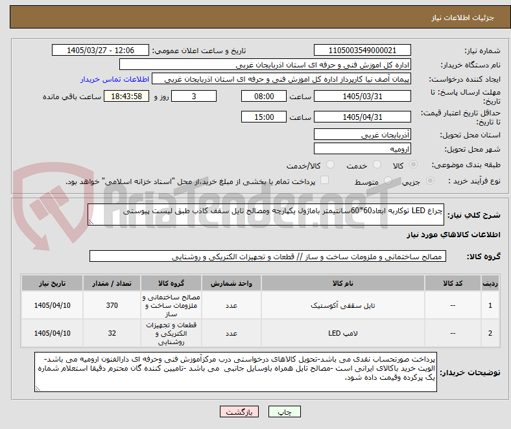Click the تاریخ نیاز column header

click(x=52, y=283)
